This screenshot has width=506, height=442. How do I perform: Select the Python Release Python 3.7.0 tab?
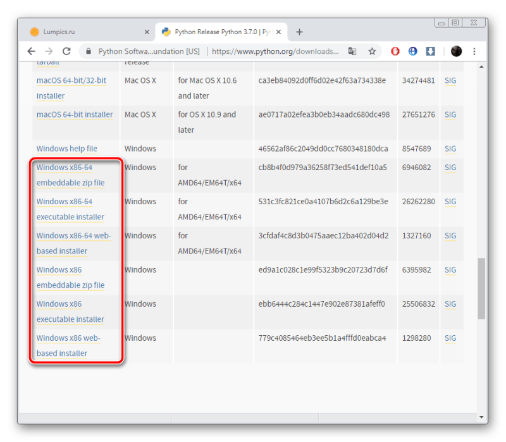pyautogui.click(x=221, y=32)
